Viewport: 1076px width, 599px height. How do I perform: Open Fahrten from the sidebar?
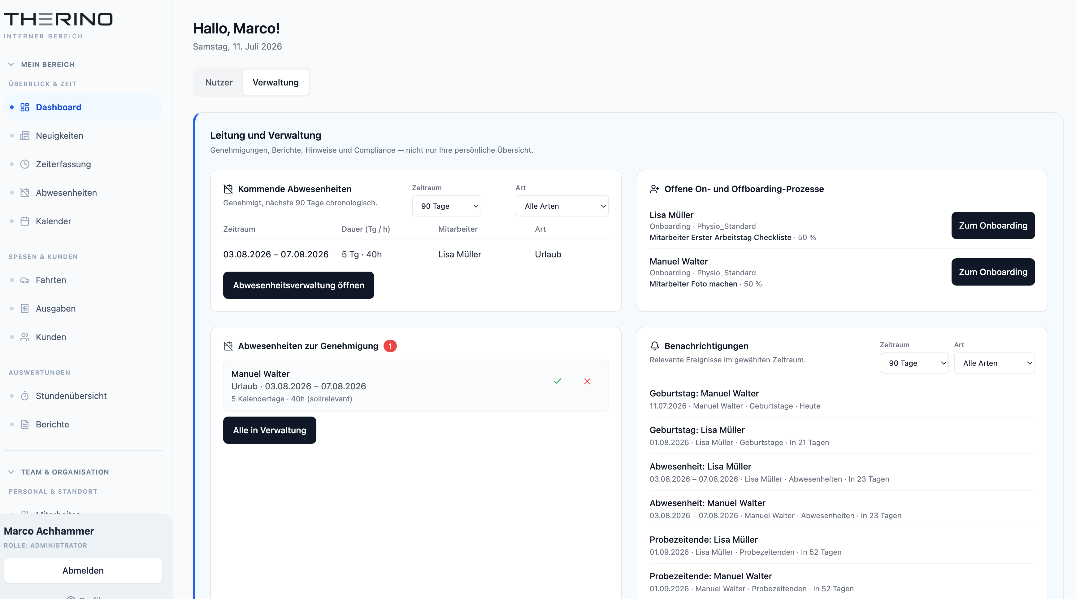point(83,280)
